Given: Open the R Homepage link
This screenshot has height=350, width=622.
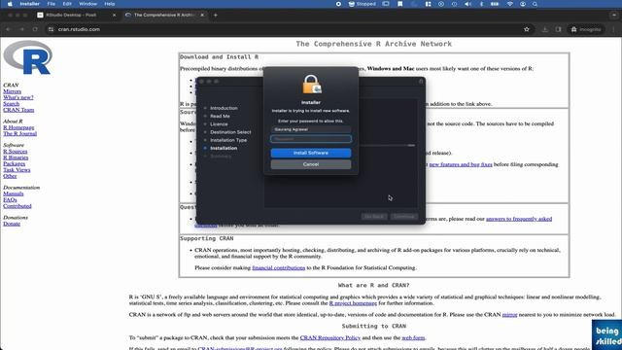Looking at the screenshot, I should [18, 127].
